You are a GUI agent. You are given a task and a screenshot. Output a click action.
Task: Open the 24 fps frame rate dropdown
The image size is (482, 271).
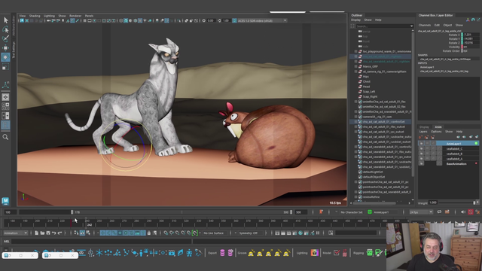pos(421,212)
